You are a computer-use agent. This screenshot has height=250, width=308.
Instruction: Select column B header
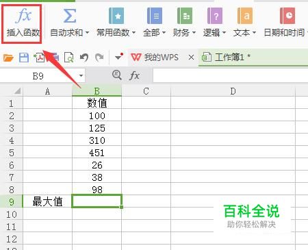pos(97,91)
